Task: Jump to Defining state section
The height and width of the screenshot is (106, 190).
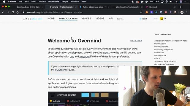Action: tap(160, 44)
